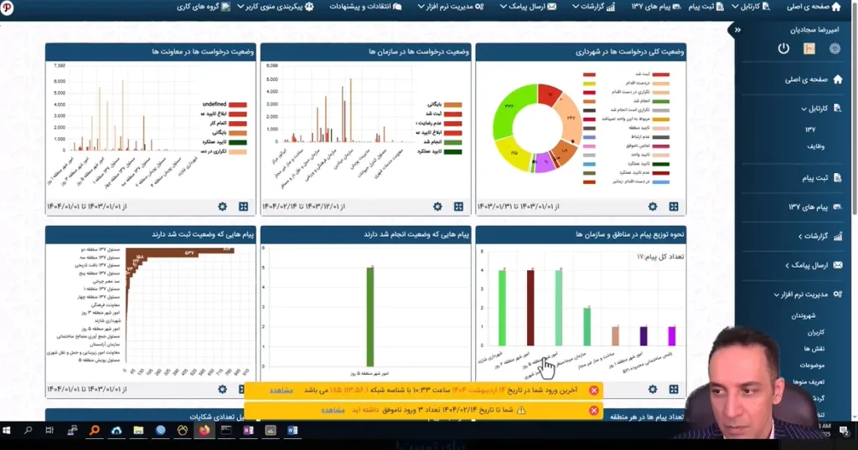
Task: Maximize the 'پیام هایی که وضعیت ثبت شد دارند' panel
Action: point(243,389)
